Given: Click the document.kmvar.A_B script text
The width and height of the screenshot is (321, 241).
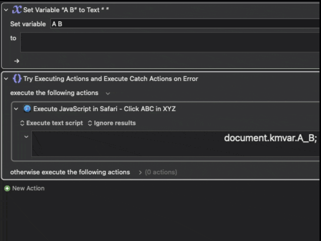Looking at the screenshot, I should [x=270, y=138].
